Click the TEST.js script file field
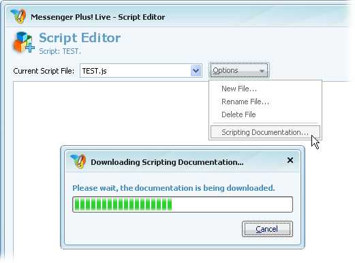The image size is (355, 263). click(141, 71)
